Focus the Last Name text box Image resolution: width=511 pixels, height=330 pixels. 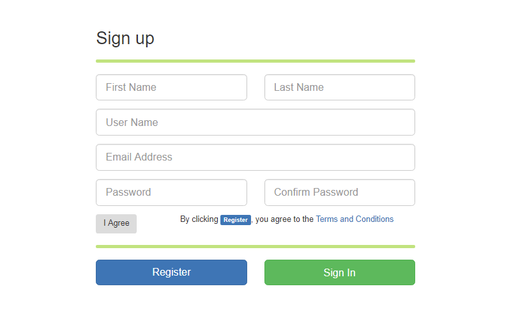339,88
